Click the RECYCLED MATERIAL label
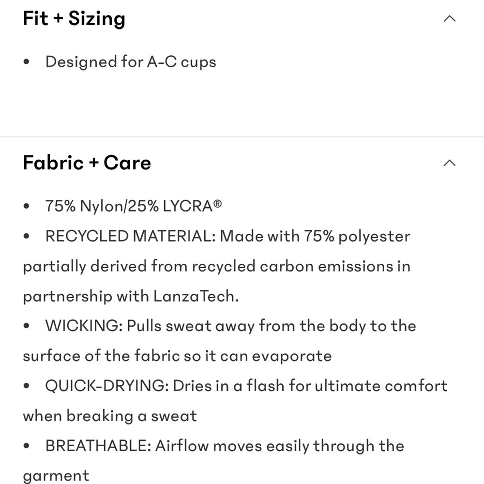The image size is (484, 484). 131,236
